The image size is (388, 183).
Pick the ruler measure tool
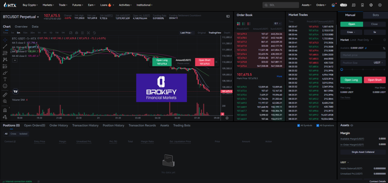point(5,95)
